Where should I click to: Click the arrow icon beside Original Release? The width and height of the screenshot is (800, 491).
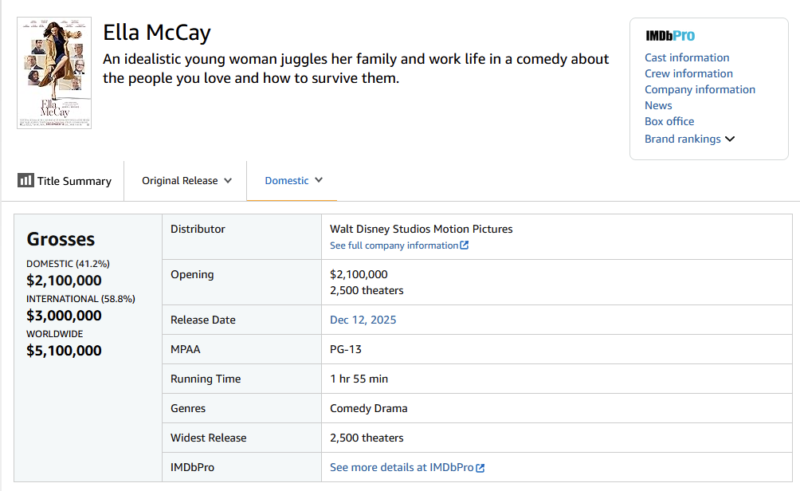(x=228, y=180)
